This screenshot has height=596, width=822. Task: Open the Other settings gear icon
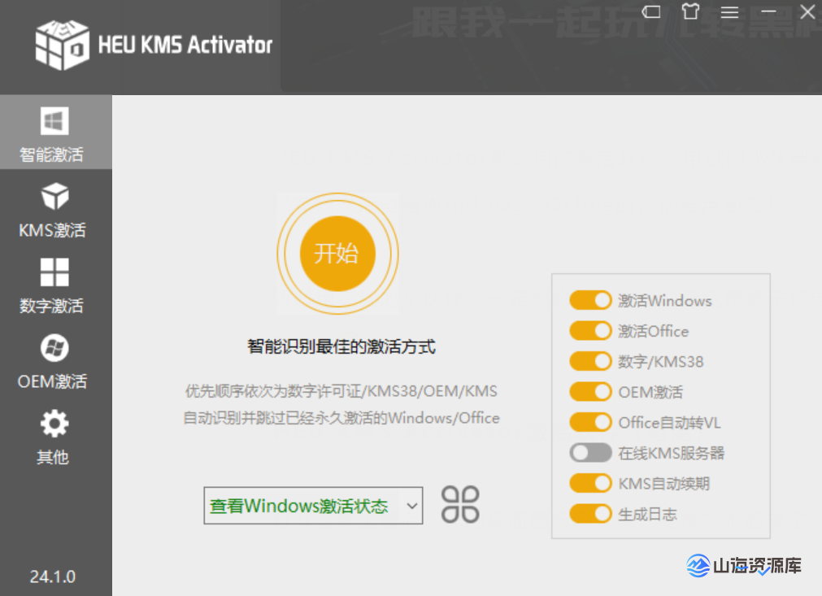pyautogui.click(x=54, y=424)
